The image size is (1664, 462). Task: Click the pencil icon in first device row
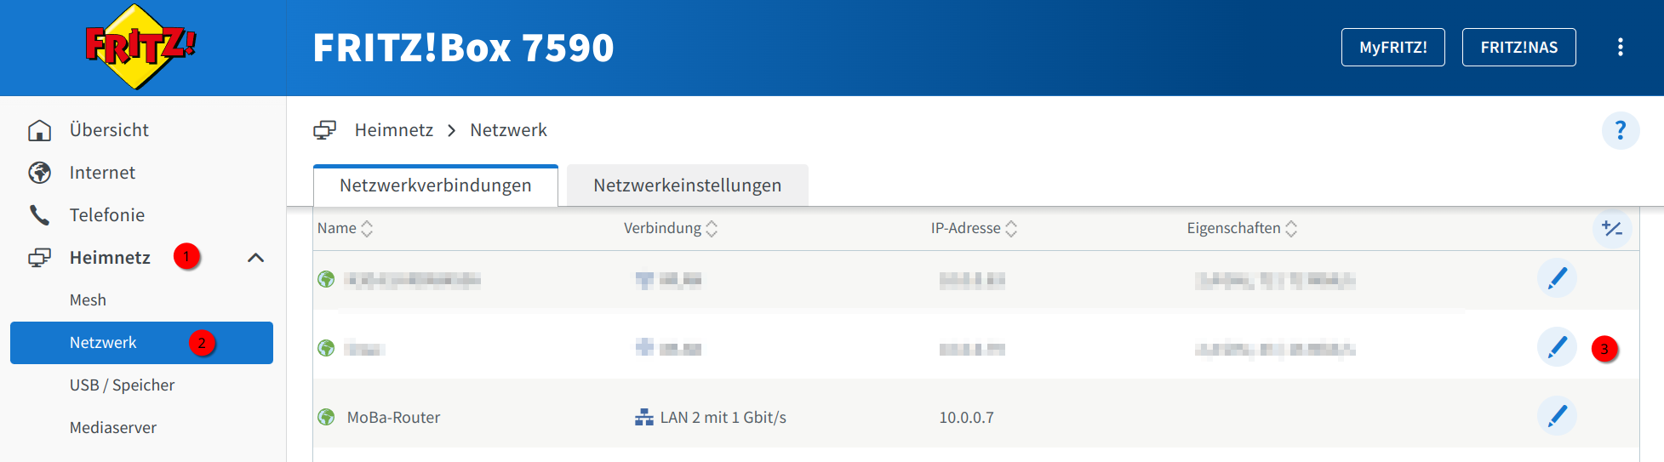pos(1557,279)
